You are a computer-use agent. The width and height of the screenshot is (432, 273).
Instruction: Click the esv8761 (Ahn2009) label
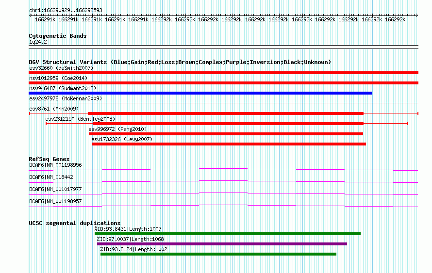coord(54,109)
